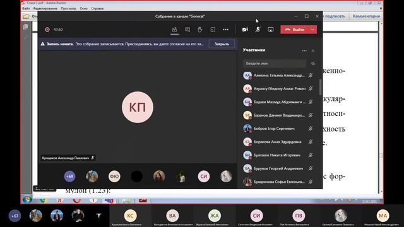
Task: Toggle the eye icon beside name search
Action: [x=312, y=64]
